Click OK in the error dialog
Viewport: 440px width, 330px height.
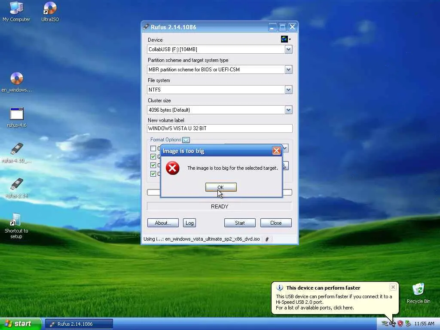point(221,187)
